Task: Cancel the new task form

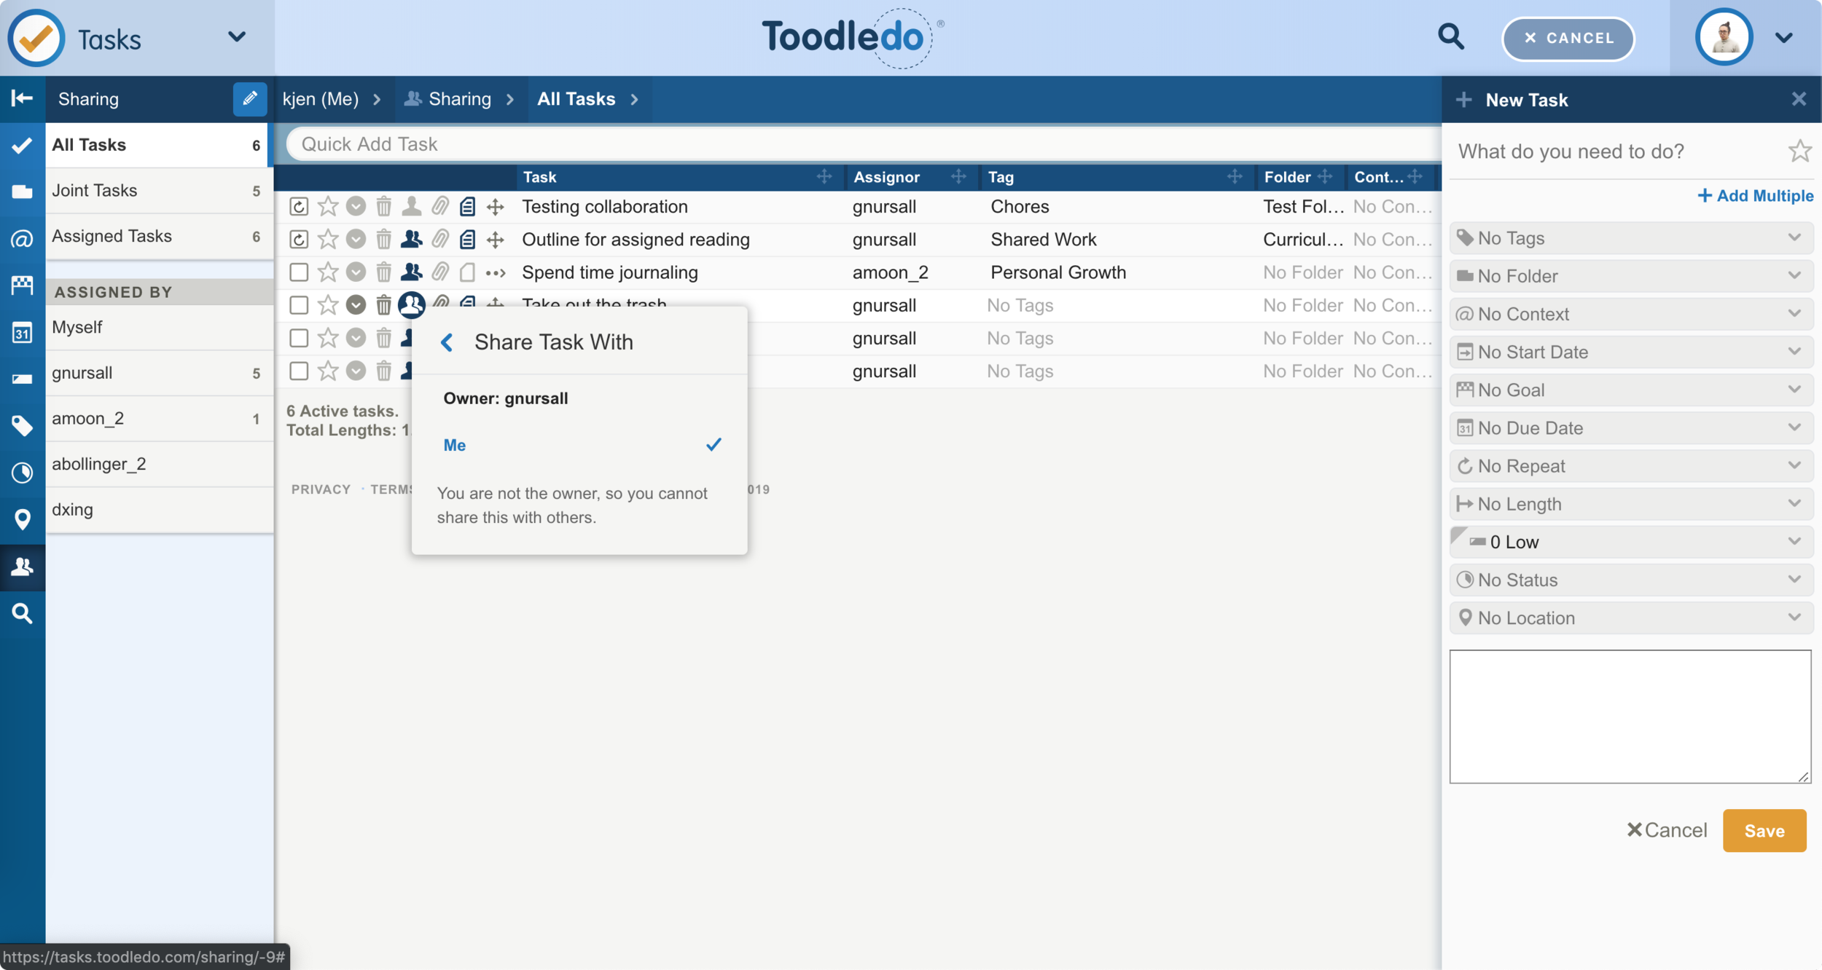Action: coord(1667,830)
